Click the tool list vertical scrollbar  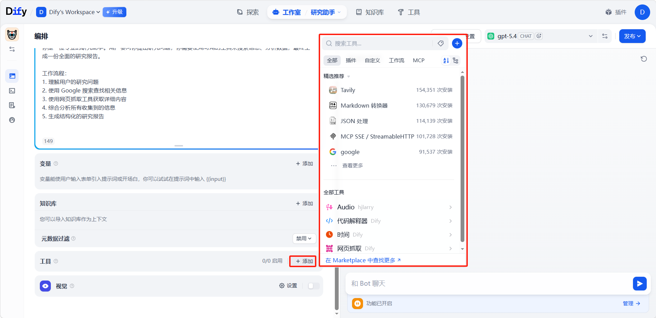(x=462, y=158)
